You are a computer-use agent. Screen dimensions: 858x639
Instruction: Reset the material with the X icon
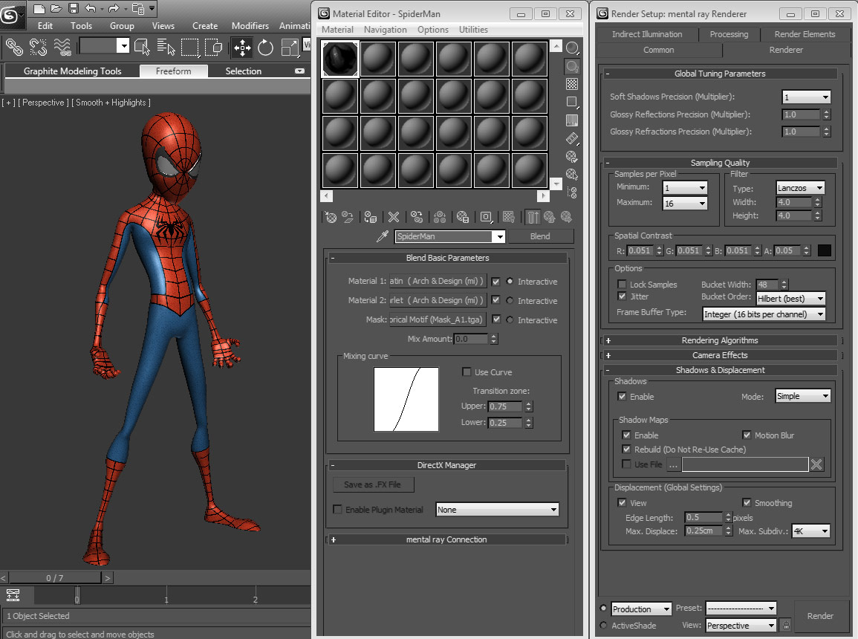point(394,217)
